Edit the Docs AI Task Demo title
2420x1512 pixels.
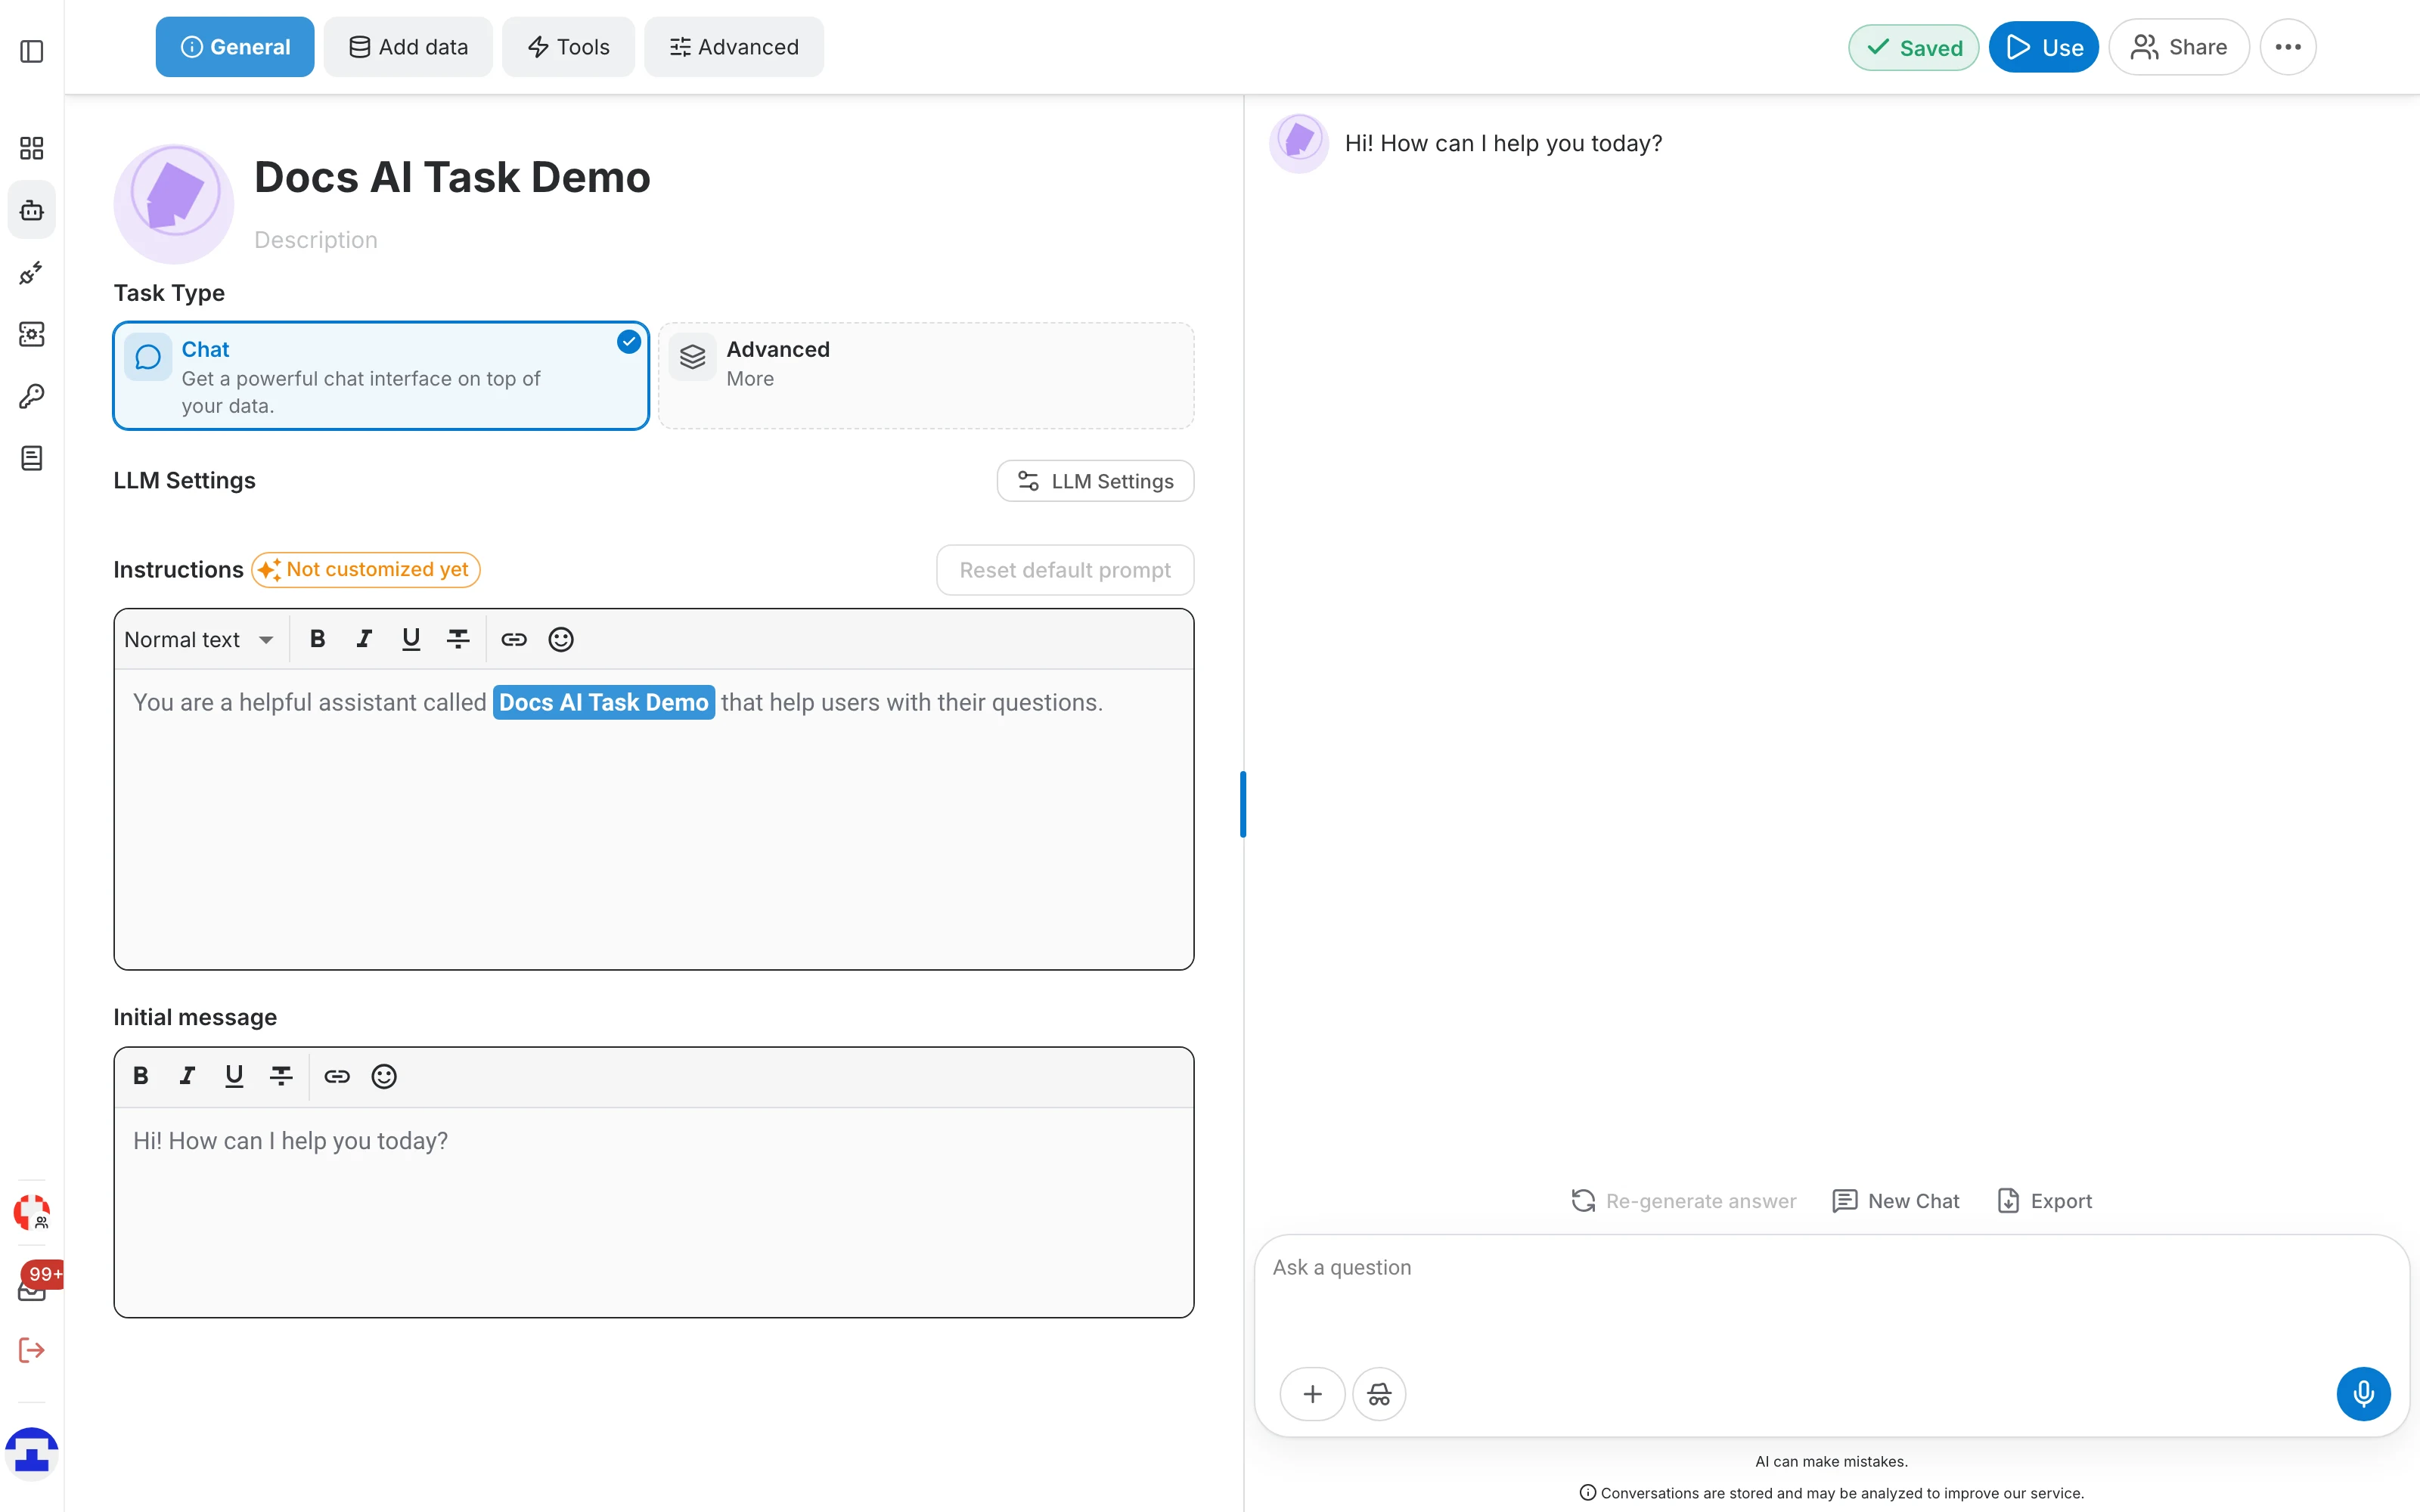[x=452, y=177]
